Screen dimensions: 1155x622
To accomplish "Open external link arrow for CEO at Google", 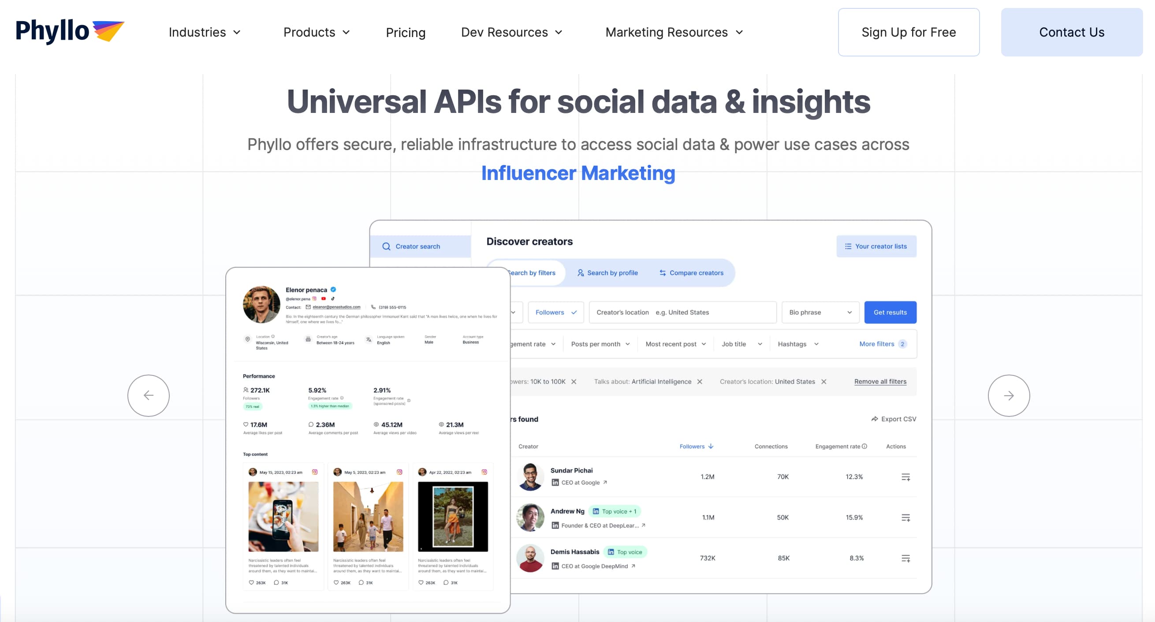I will [x=605, y=483].
